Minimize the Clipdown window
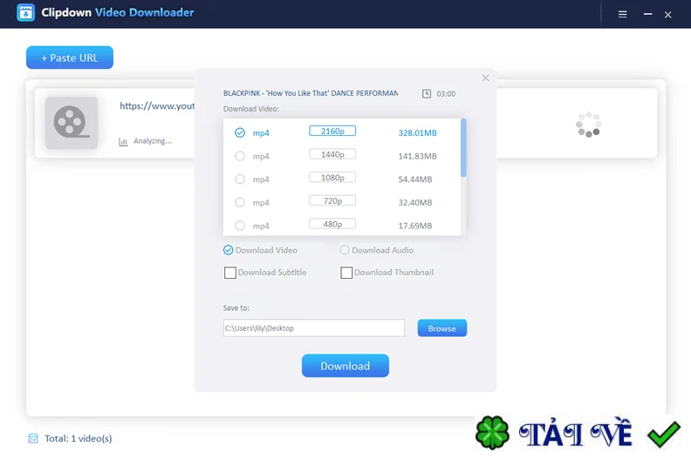This screenshot has width=691, height=460. tap(647, 14)
